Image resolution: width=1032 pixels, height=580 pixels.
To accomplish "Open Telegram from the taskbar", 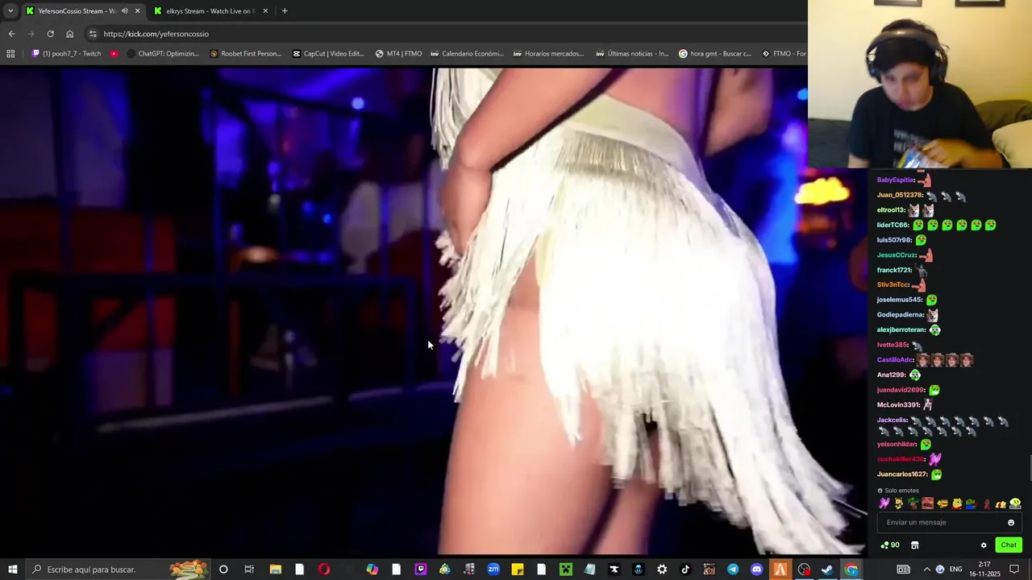I will pos(732,570).
